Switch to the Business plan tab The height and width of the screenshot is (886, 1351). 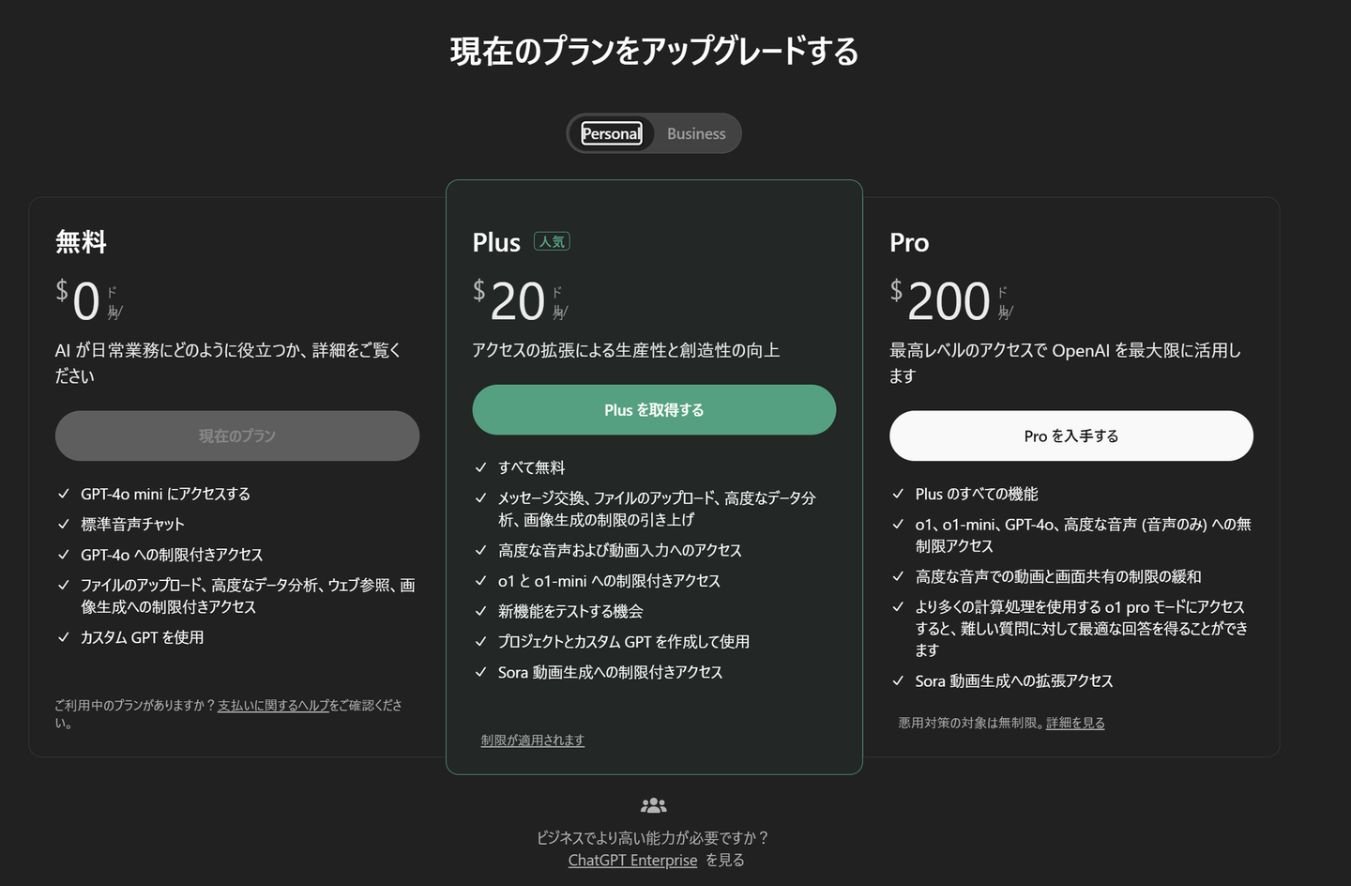[x=696, y=133]
